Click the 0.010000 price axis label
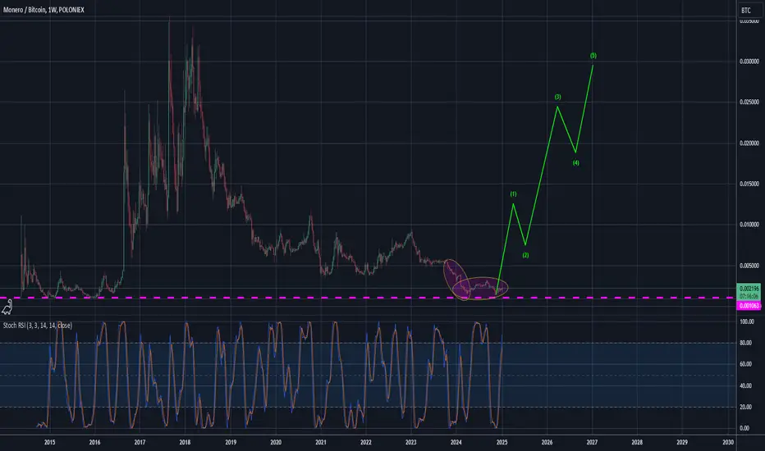 click(x=749, y=225)
